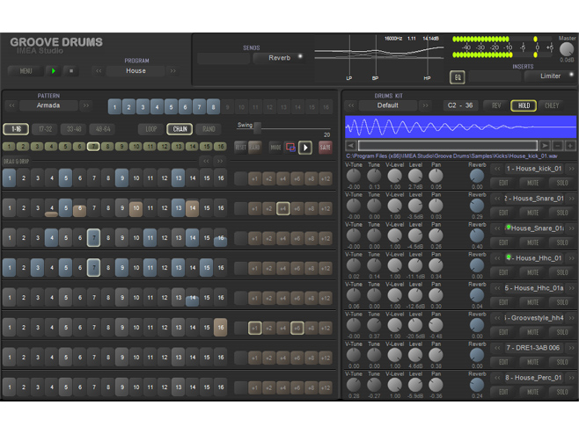Solo the 2 - House_Snare_01 channel

(562, 213)
